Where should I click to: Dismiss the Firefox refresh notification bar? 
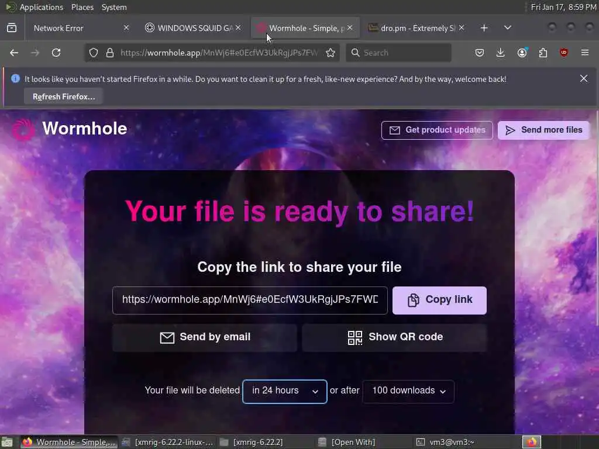coord(584,79)
